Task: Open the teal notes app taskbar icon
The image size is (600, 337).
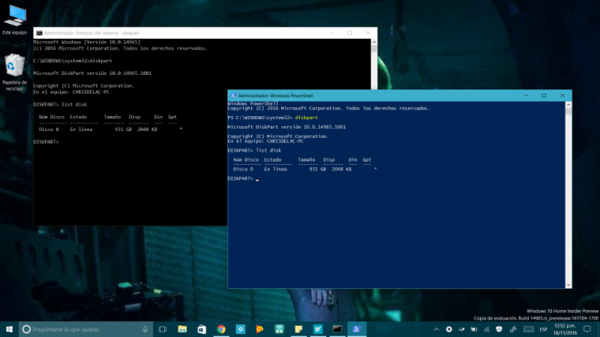Action: tap(318, 329)
